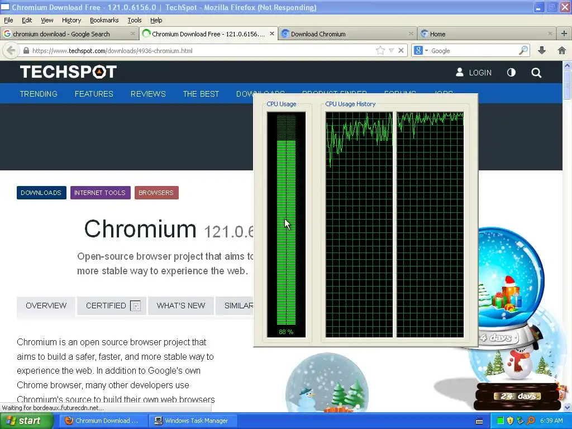The width and height of the screenshot is (572, 429).
Task: Open the File menu
Action: click(8, 21)
